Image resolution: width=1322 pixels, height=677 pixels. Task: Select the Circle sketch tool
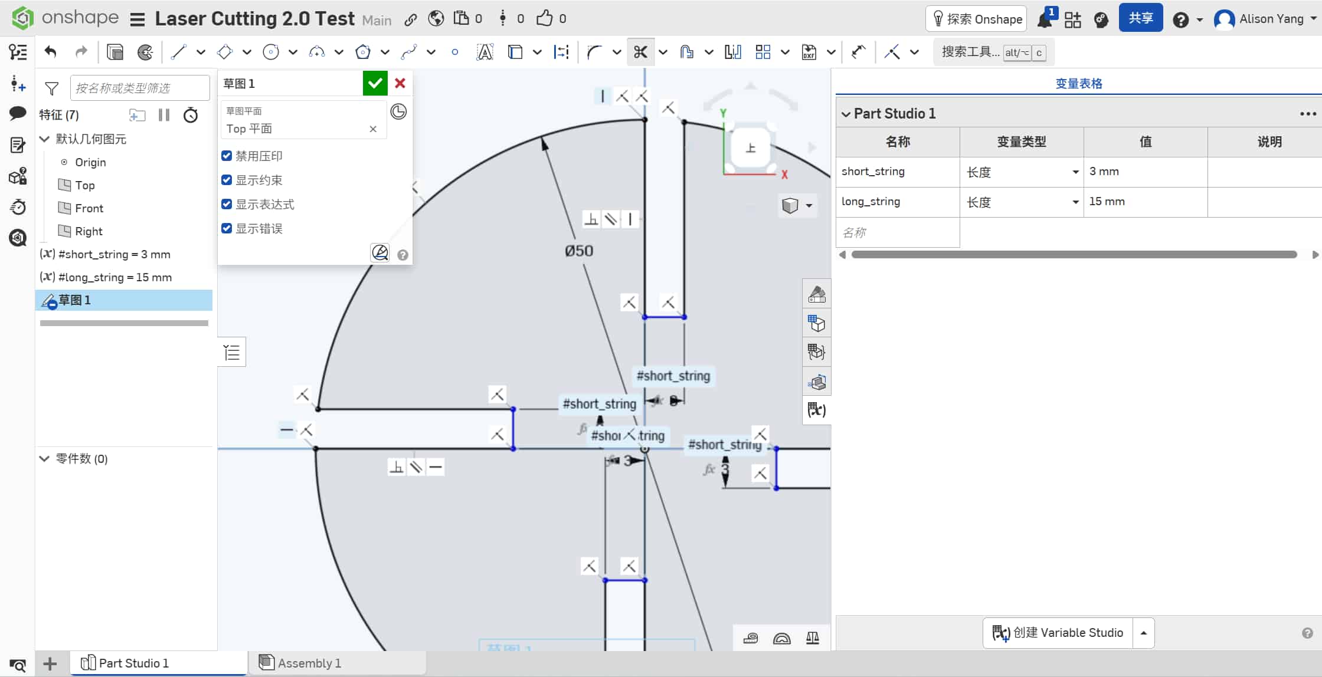(270, 52)
